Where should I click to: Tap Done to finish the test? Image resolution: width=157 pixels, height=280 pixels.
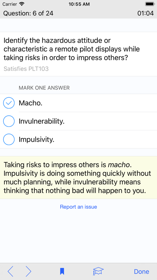click(141, 272)
